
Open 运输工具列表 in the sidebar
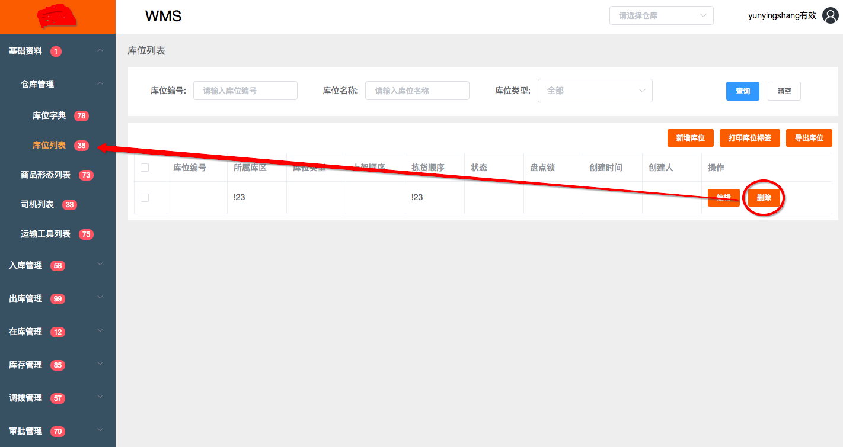[x=46, y=234]
